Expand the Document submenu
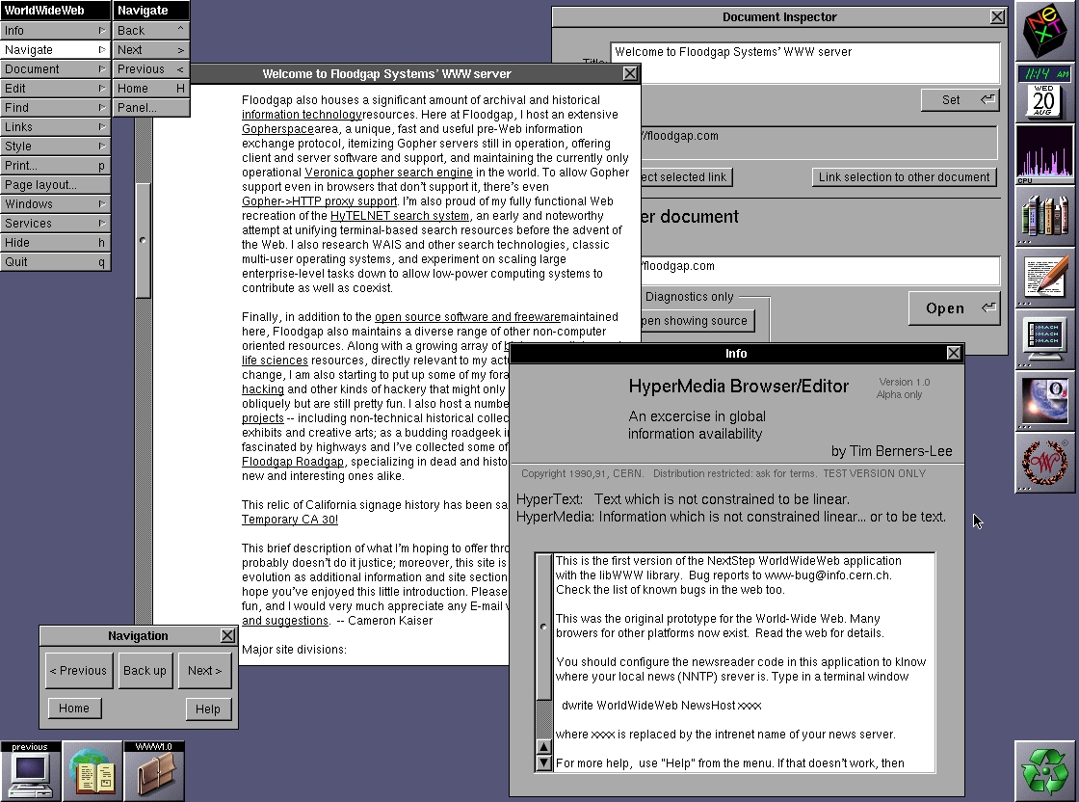 (55, 68)
